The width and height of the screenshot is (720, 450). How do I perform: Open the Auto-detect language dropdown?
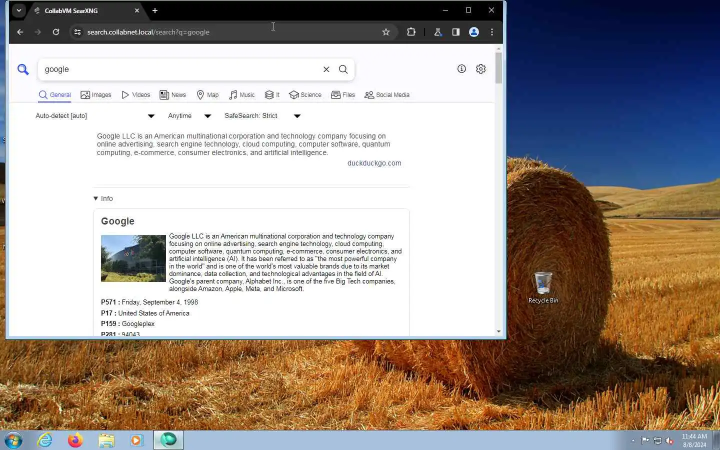coord(95,116)
